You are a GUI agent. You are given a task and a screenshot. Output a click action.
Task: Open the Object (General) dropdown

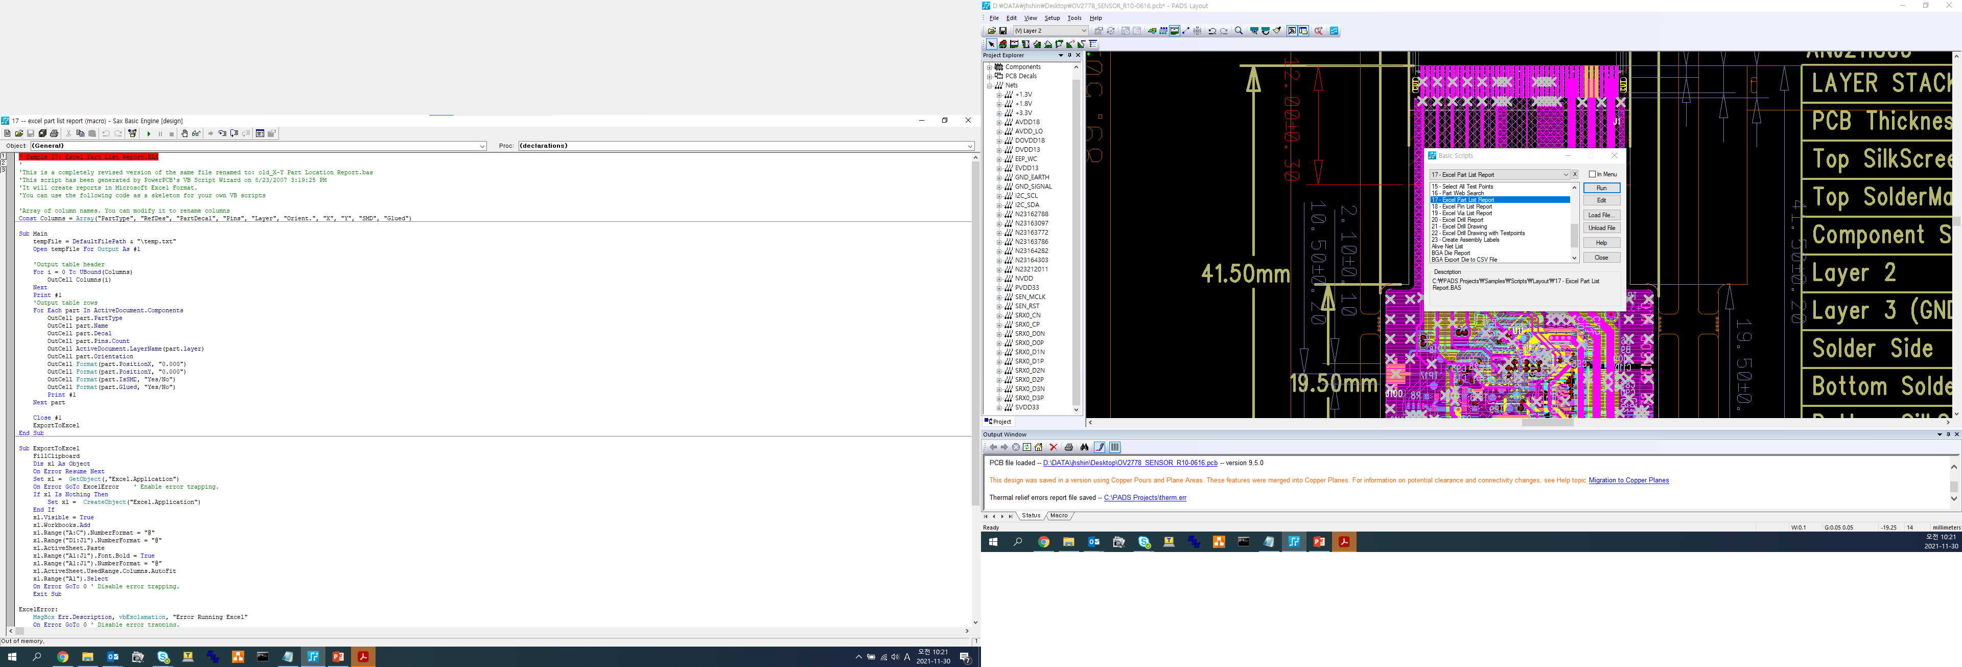click(482, 146)
